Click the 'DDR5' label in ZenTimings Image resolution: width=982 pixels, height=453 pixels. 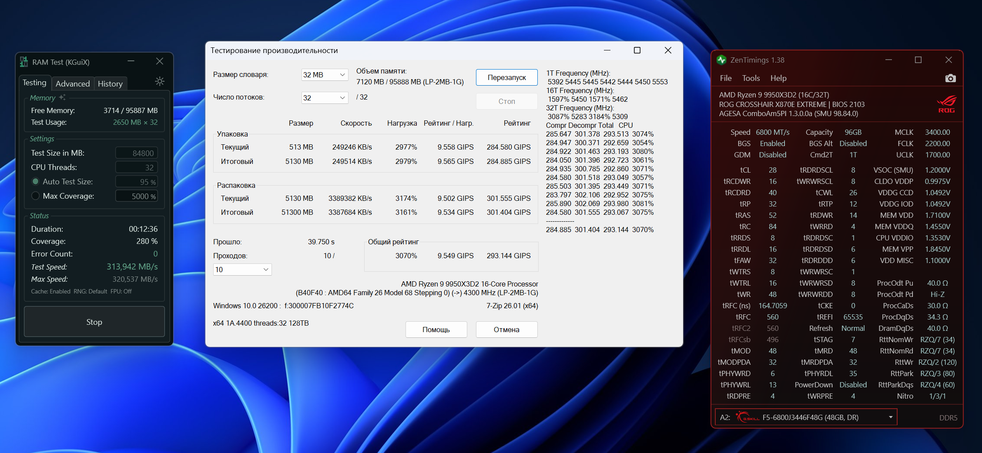(948, 418)
